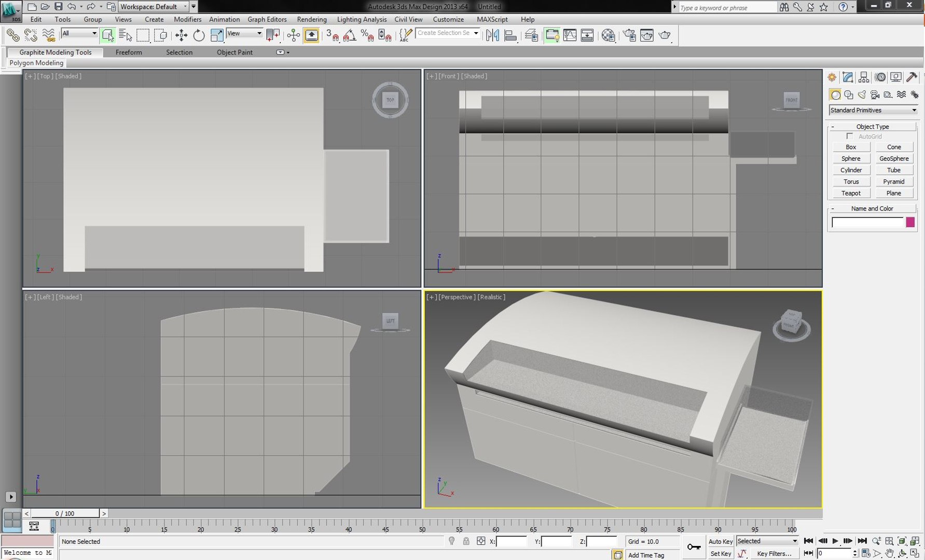This screenshot has height=560, width=925.
Task: Enable the AutoGrid checkbox
Action: pyautogui.click(x=849, y=136)
